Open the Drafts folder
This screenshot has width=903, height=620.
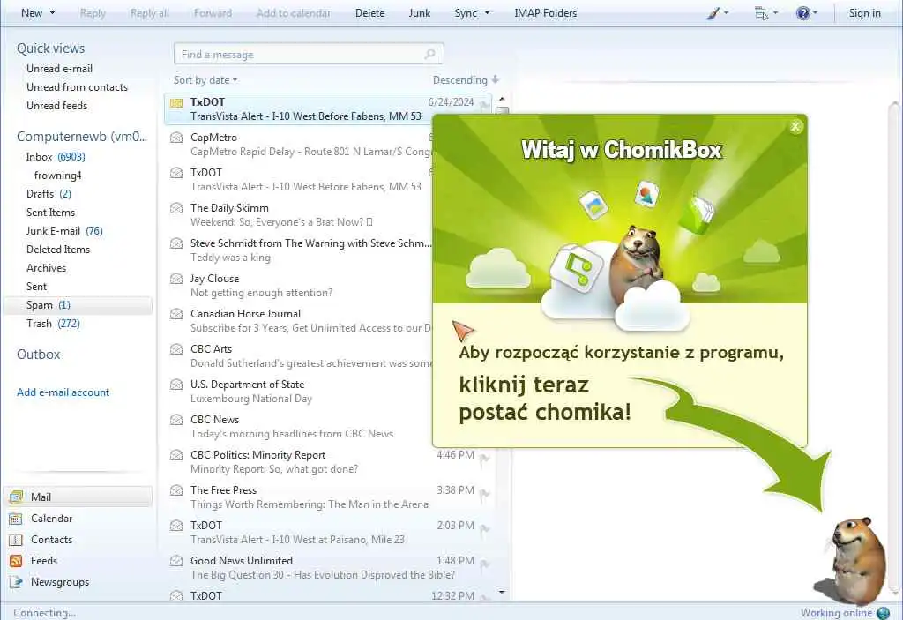(49, 194)
